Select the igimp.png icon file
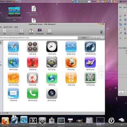 90,62
